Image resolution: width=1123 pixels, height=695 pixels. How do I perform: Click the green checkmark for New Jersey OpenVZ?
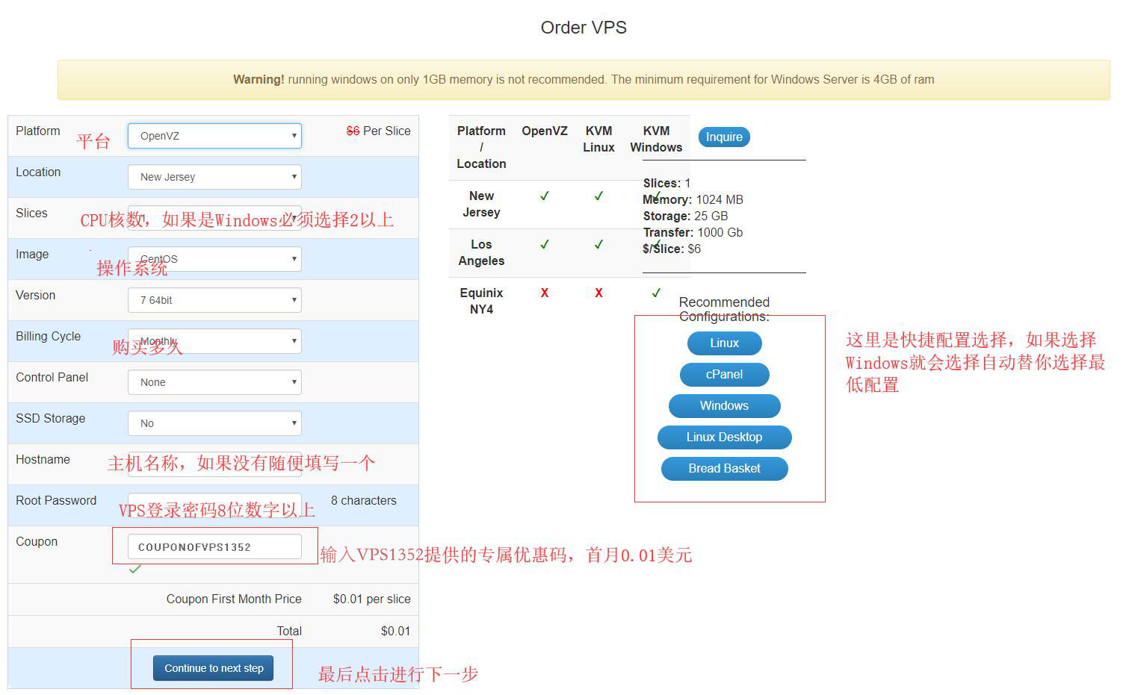(x=544, y=196)
